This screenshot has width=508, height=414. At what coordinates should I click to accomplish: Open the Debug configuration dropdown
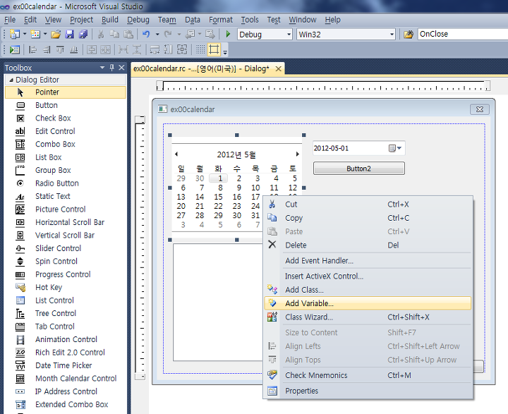(289, 35)
